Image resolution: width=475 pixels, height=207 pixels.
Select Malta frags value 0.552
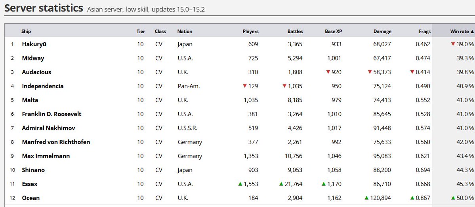point(423,100)
